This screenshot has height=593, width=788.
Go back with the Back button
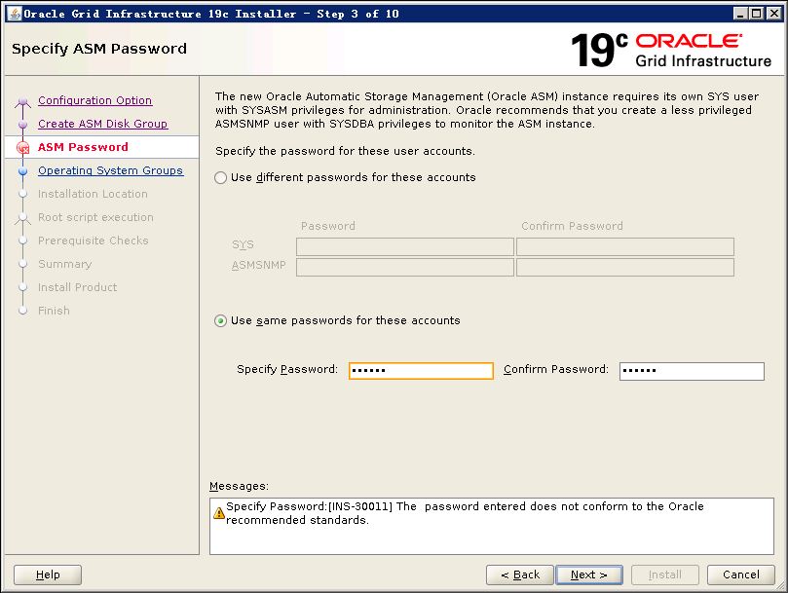click(519, 574)
